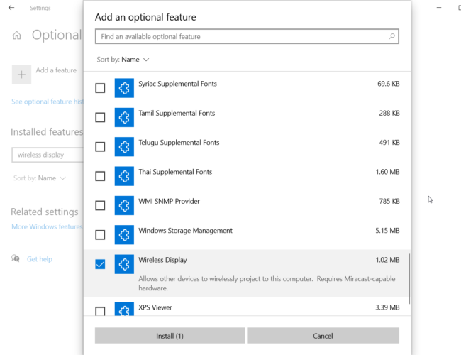The height and width of the screenshot is (355, 461).
Task: Click the Wireless Display puzzle icon
Action: pos(124,264)
